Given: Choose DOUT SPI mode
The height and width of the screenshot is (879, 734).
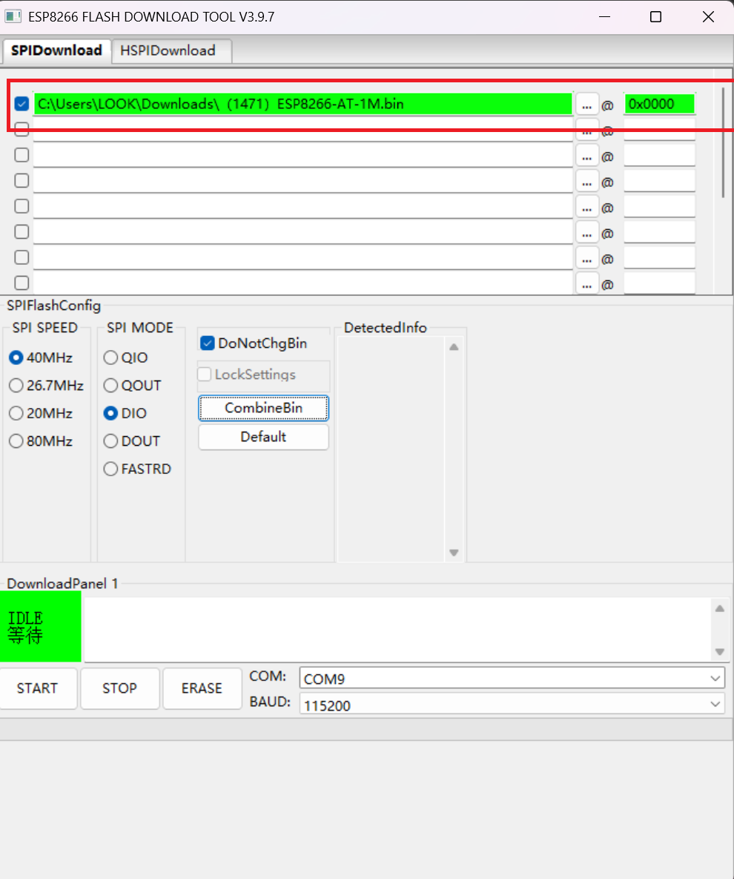Looking at the screenshot, I should click(x=132, y=441).
